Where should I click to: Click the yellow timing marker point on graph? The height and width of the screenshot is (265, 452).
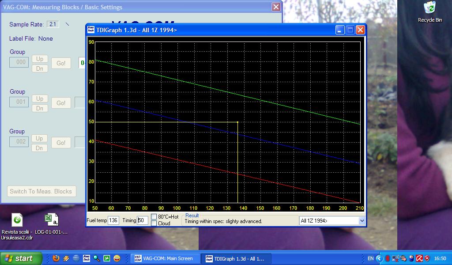(237, 122)
